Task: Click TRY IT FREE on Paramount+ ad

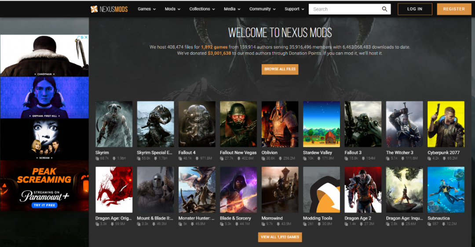Action: 44,205
